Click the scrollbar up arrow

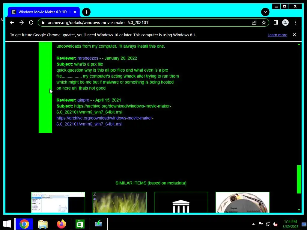[299, 44]
